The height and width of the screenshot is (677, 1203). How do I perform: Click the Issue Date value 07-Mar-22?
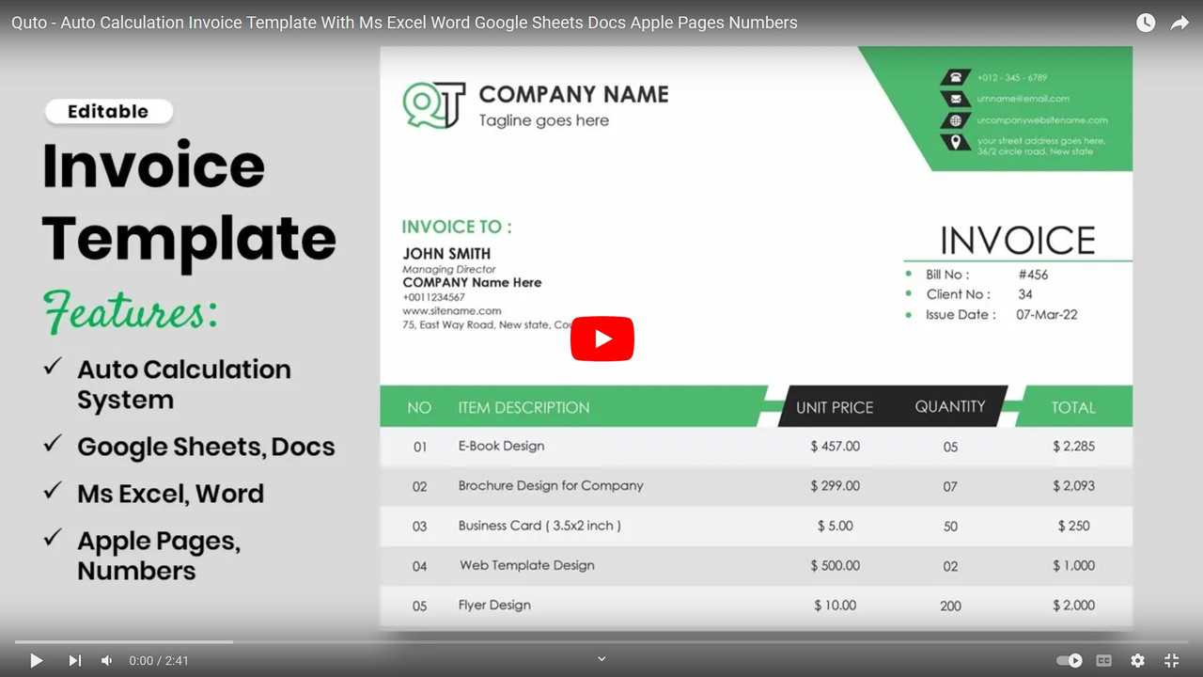[1047, 315]
